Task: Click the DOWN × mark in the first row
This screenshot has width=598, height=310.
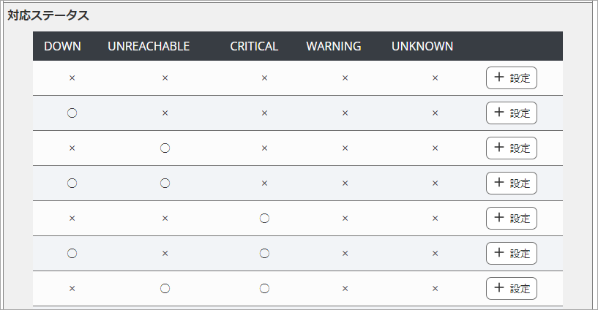Action: point(72,77)
